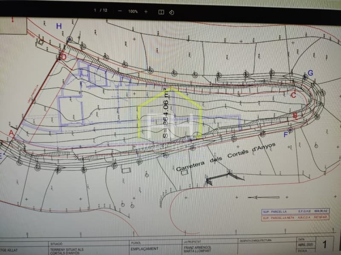Toggle the fit to page icon
341x255 pixels.
(161, 12)
